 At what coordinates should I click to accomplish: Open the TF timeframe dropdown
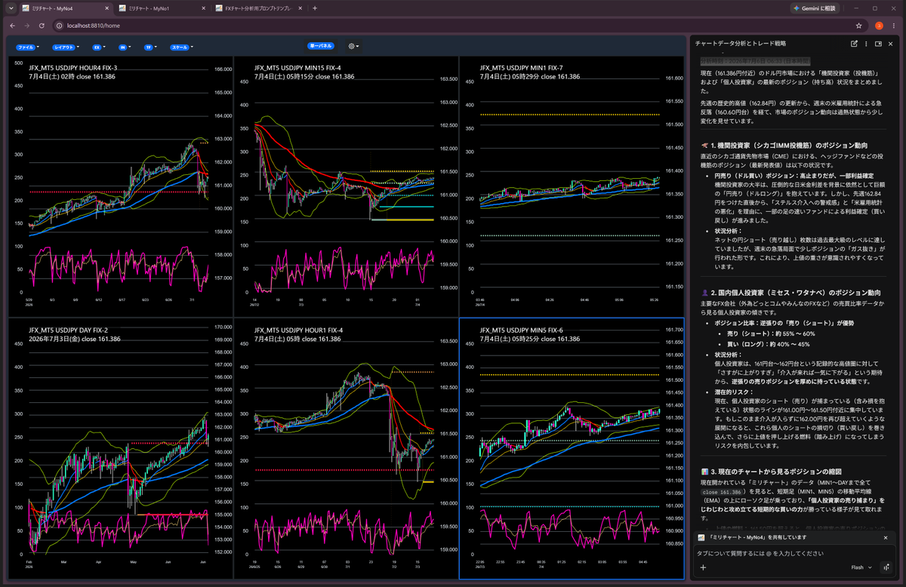coord(149,47)
